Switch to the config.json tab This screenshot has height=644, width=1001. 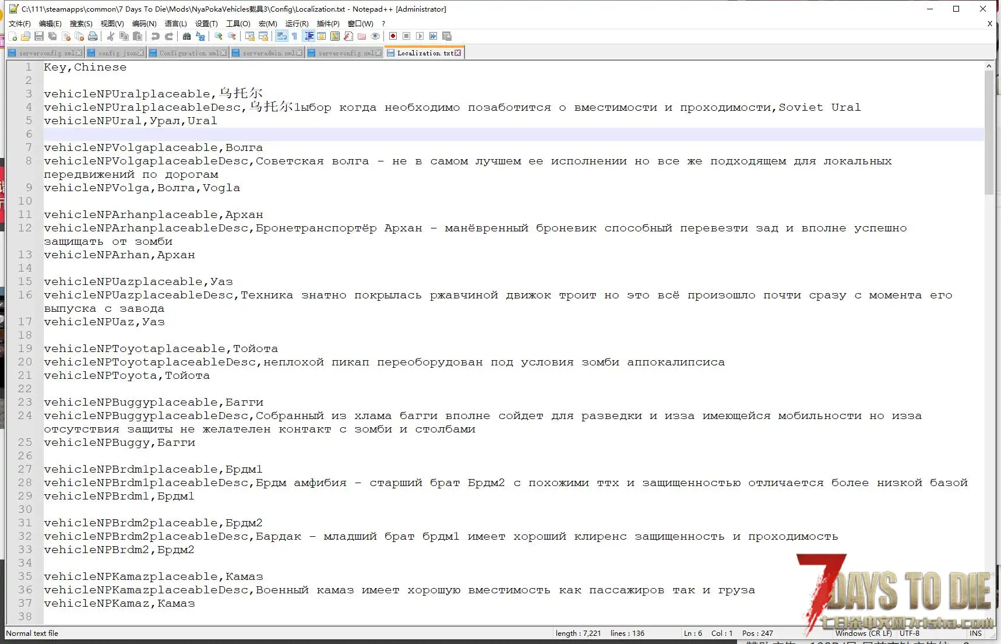(x=117, y=53)
